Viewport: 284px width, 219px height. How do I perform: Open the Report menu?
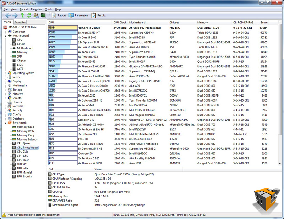[24, 9]
